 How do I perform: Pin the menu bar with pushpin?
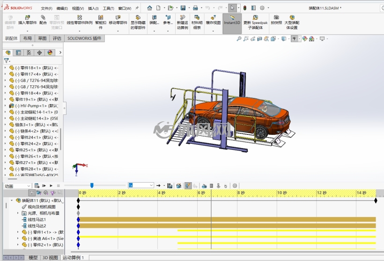pyautogui.click(x=137, y=8)
